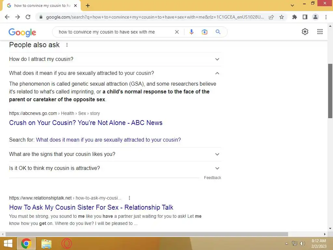Image resolution: width=333 pixels, height=250 pixels.
Task: Open the Windows Start button
Action: [x=8, y=243]
